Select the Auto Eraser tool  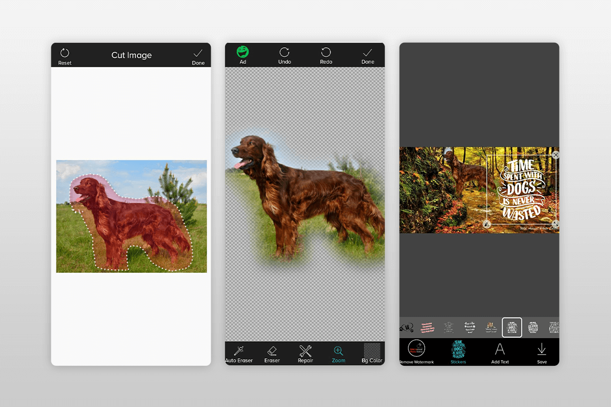(x=239, y=354)
